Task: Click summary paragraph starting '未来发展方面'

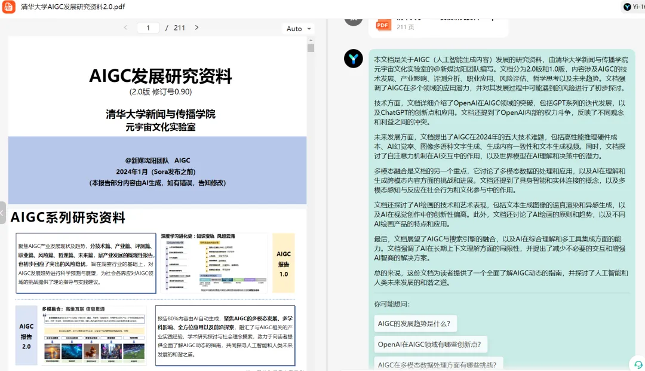Action: 499,146
